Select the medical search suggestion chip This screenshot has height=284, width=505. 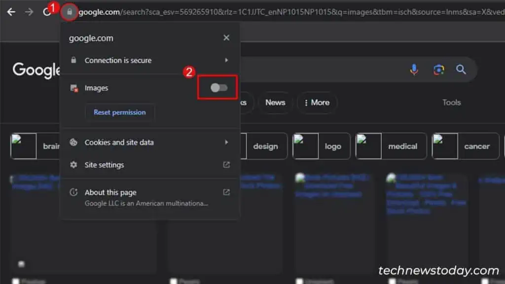pyautogui.click(x=403, y=146)
